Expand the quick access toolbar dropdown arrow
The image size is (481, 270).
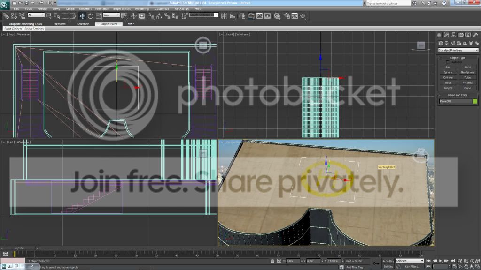55,3
